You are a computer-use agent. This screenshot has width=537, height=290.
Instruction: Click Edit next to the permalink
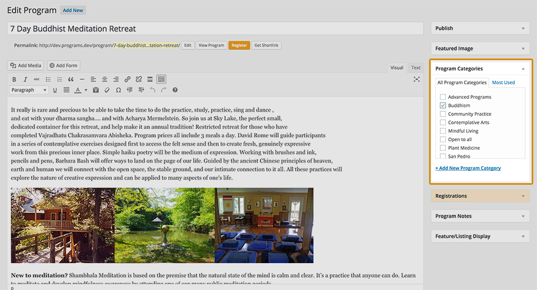(x=187, y=45)
